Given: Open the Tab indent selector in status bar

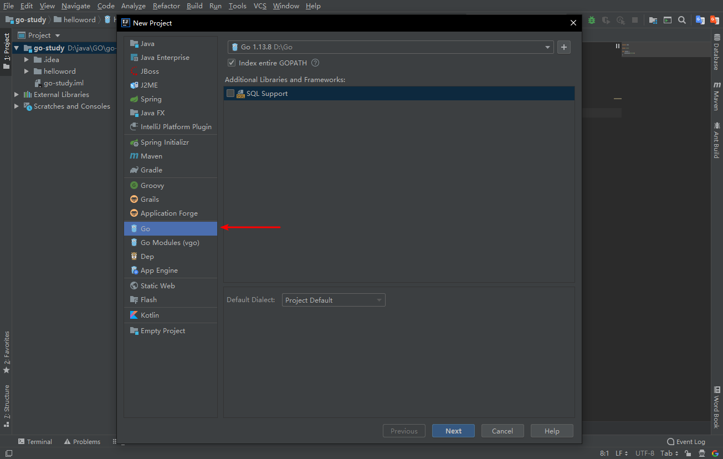Looking at the screenshot, I should (x=669, y=453).
